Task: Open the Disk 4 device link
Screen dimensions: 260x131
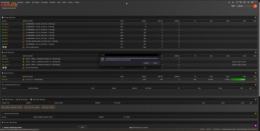Action: [x=6, y=38]
